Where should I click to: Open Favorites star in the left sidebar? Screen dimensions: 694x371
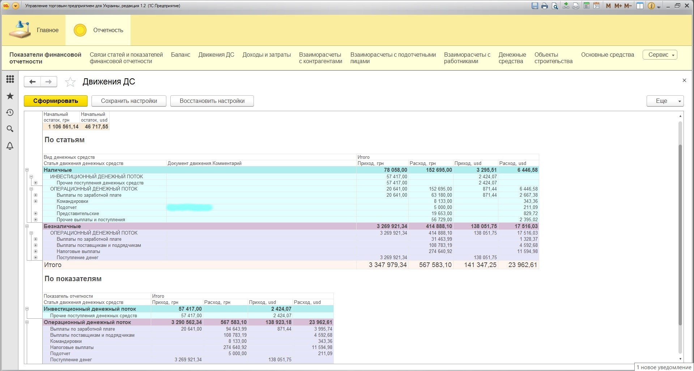[x=10, y=96]
